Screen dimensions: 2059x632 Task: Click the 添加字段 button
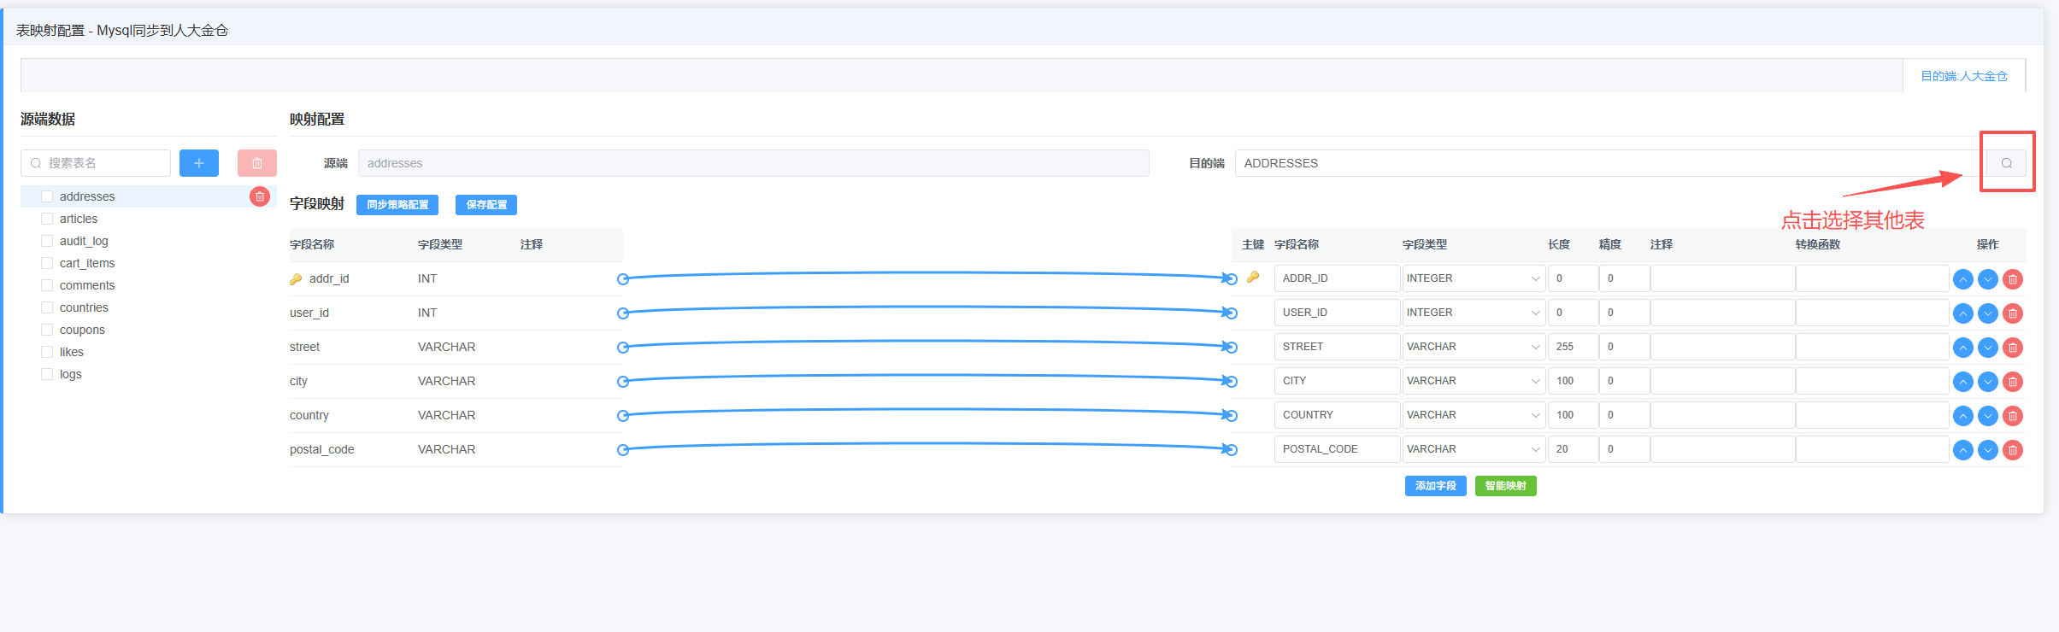(x=1436, y=486)
